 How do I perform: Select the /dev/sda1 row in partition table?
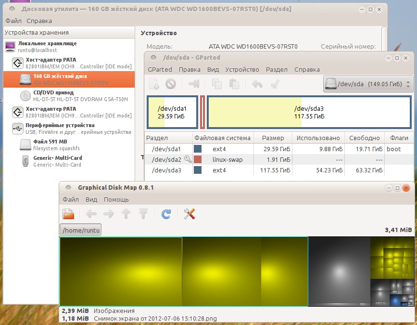point(279,149)
